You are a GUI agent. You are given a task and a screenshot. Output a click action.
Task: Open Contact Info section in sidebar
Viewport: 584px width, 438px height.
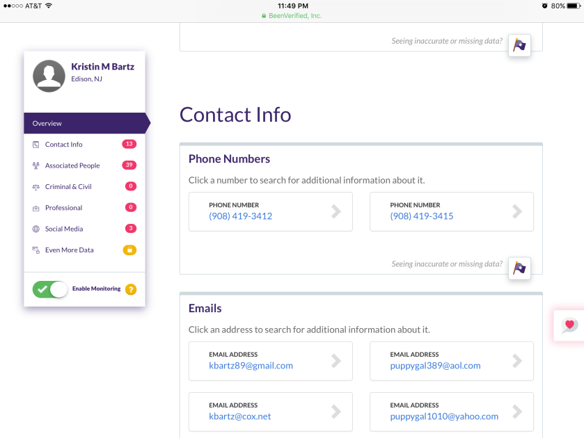[64, 145]
